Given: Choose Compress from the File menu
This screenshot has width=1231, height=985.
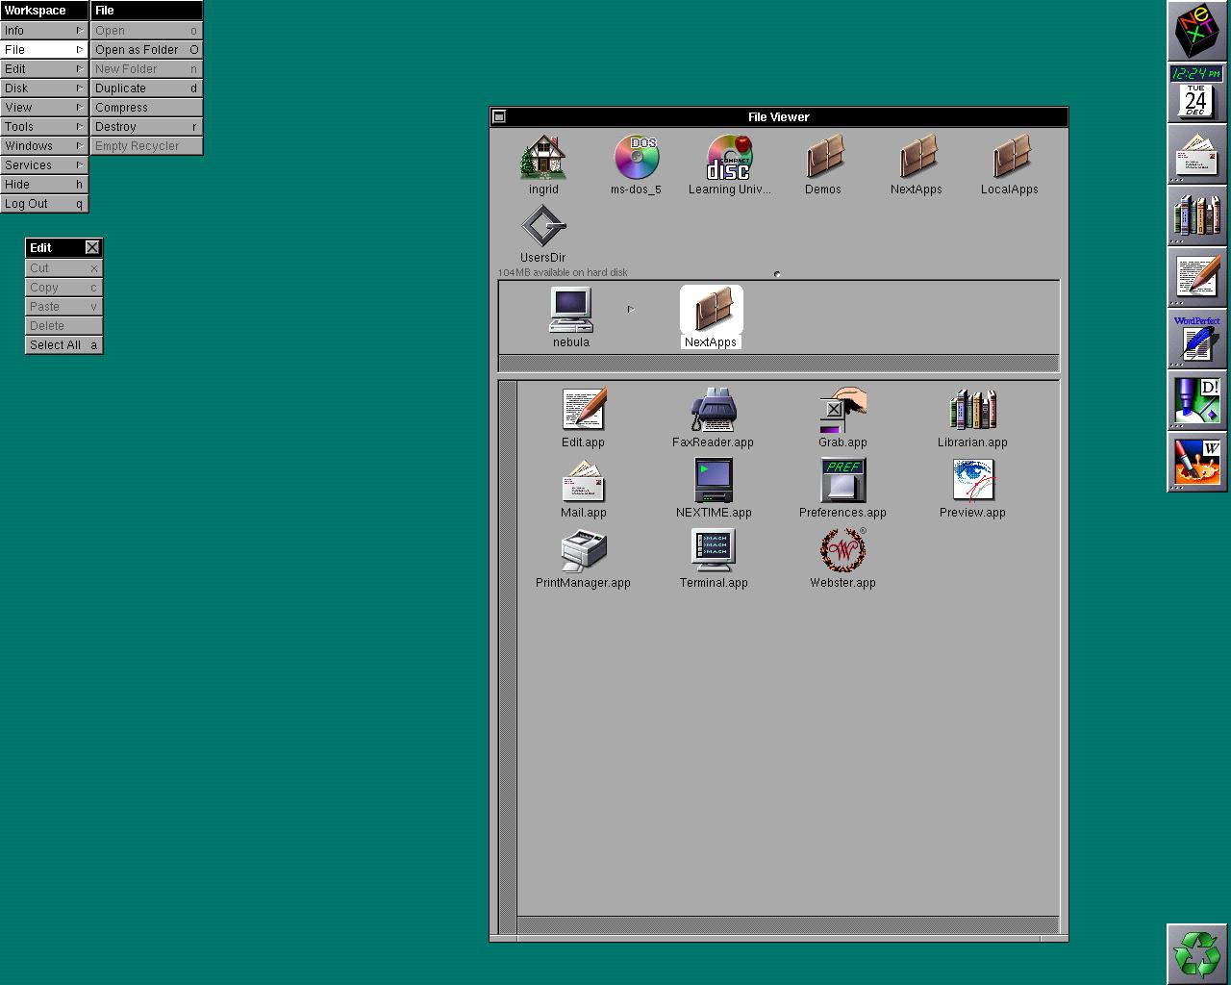Looking at the screenshot, I should [x=146, y=108].
